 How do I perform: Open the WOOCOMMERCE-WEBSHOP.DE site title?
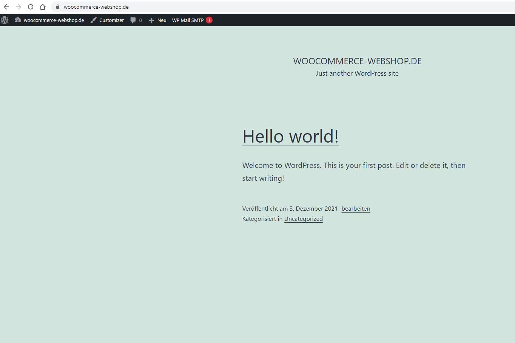(x=357, y=61)
